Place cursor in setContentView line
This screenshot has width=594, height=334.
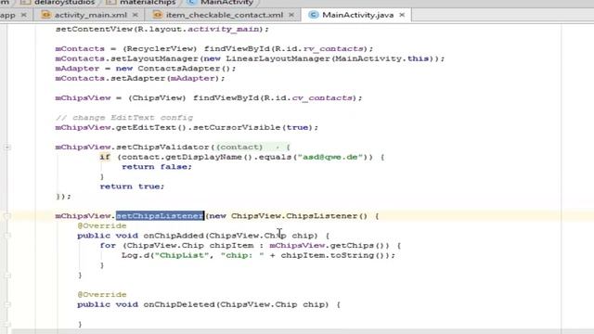point(162,29)
